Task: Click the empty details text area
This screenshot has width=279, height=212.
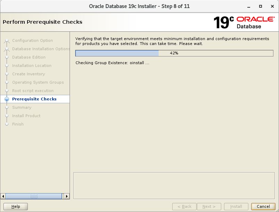Action: click(174, 185)
